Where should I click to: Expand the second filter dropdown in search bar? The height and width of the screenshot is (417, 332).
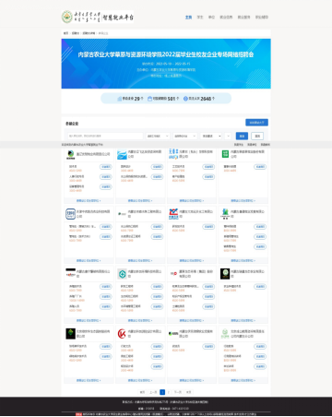[x=185, y=136]
